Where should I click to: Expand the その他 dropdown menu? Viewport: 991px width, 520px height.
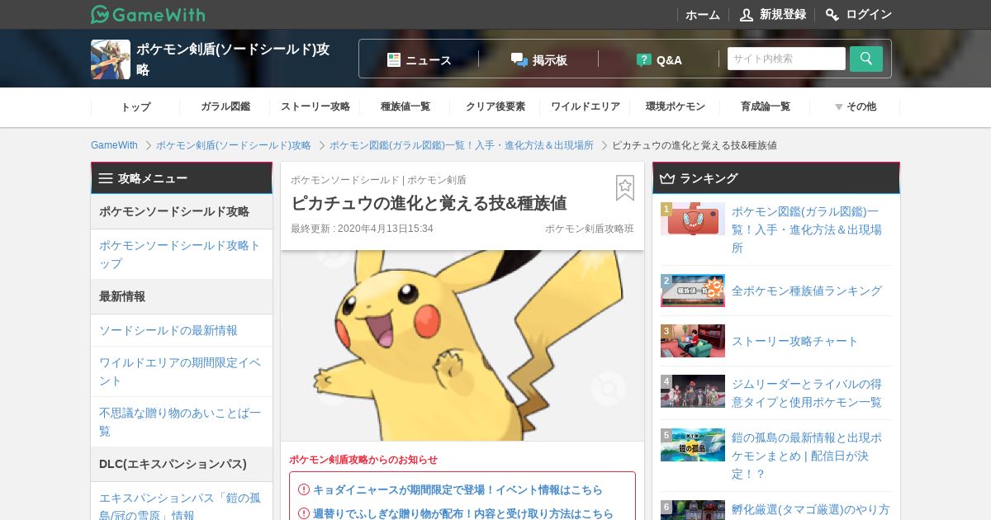tap(855, 106)
